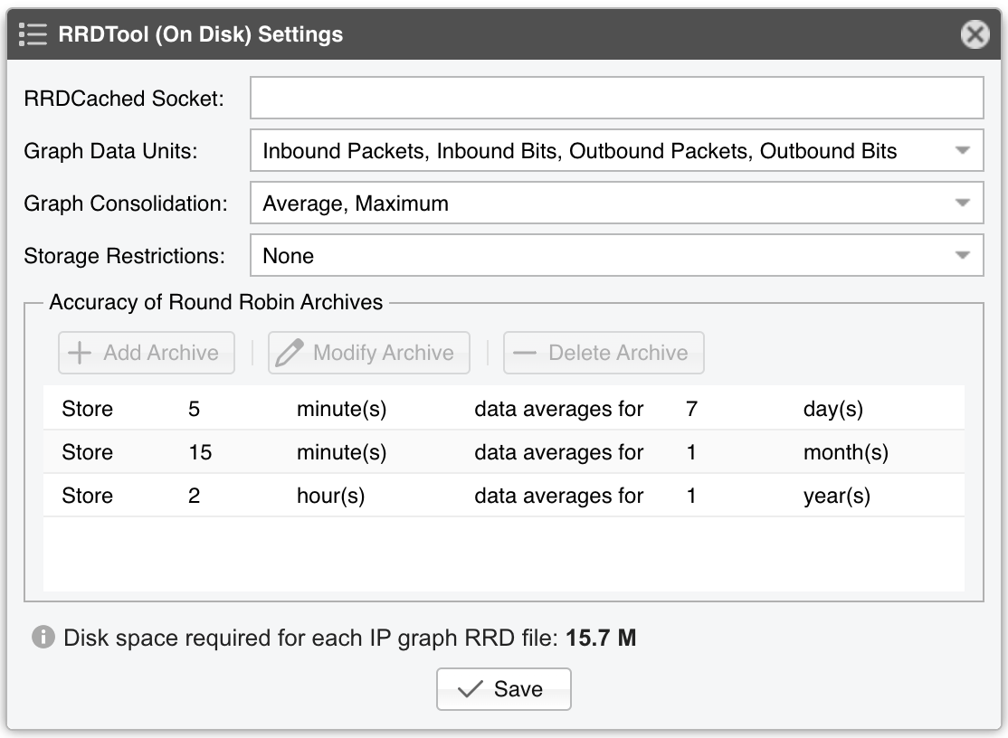Click the Graph Consolidation label
Screen dimensions: 1008x738
pyautogui.click(x=126, y=203)
